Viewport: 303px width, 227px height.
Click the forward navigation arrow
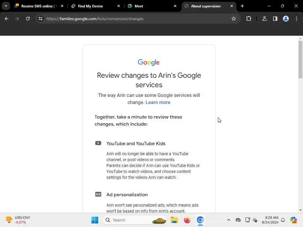click(17, 19)
